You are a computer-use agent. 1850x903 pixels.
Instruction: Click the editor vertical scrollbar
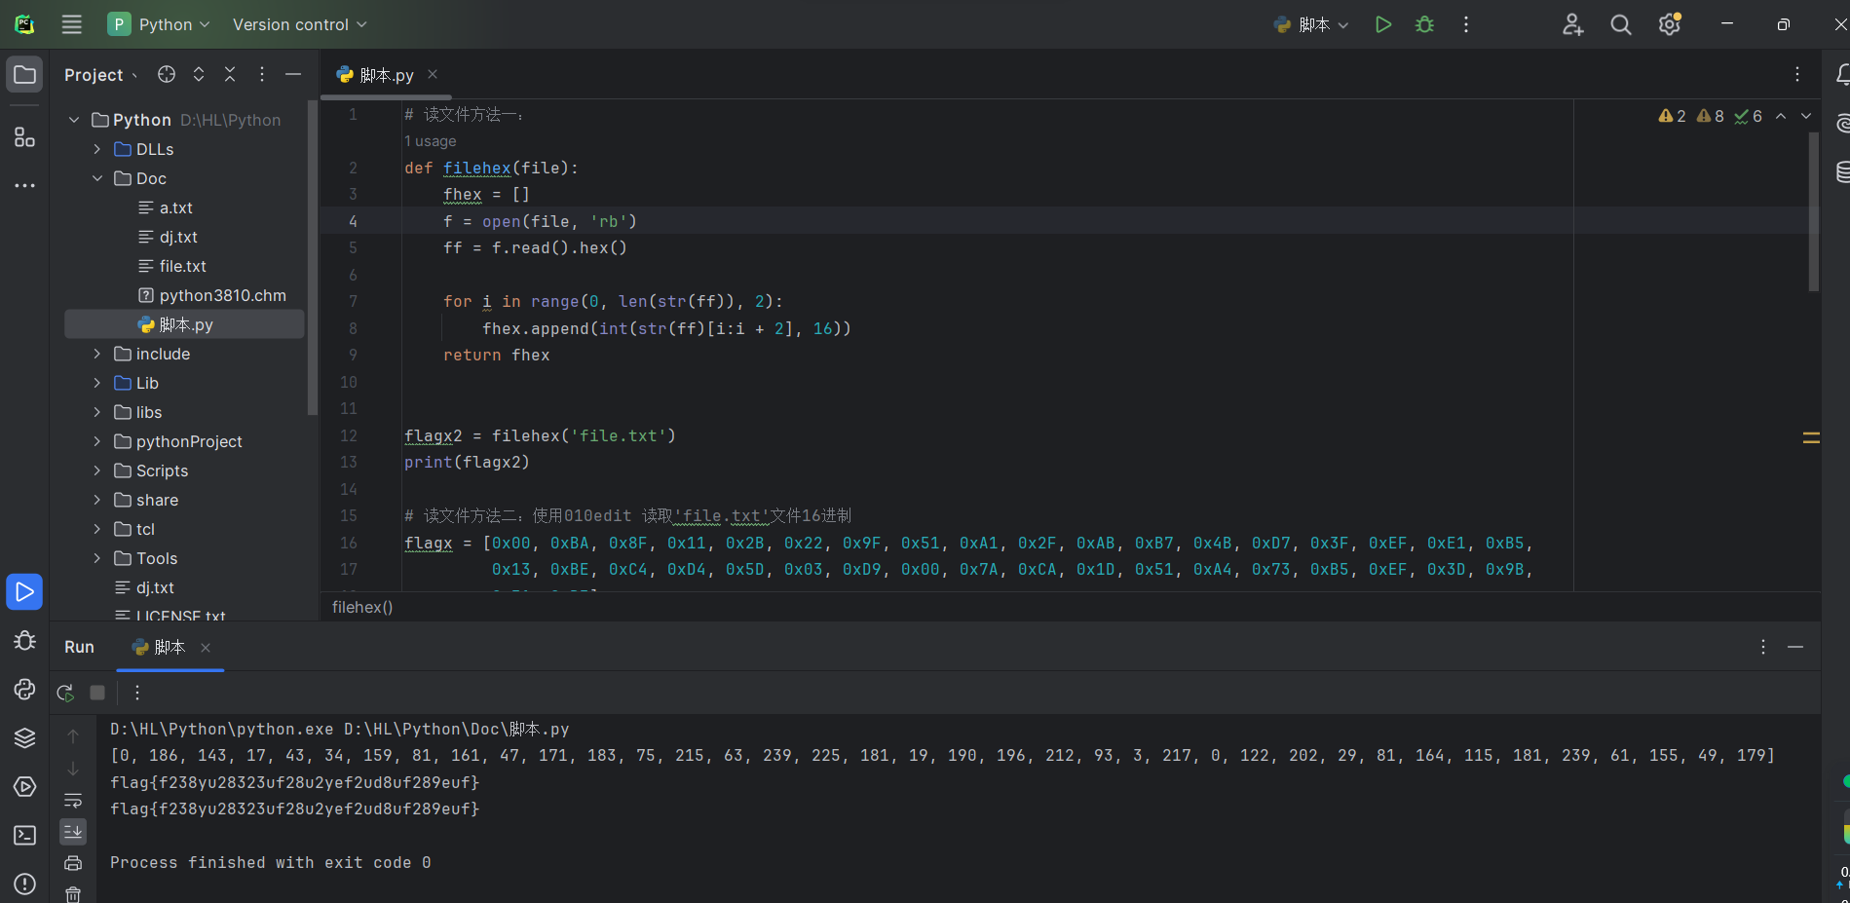[1813, 212]
